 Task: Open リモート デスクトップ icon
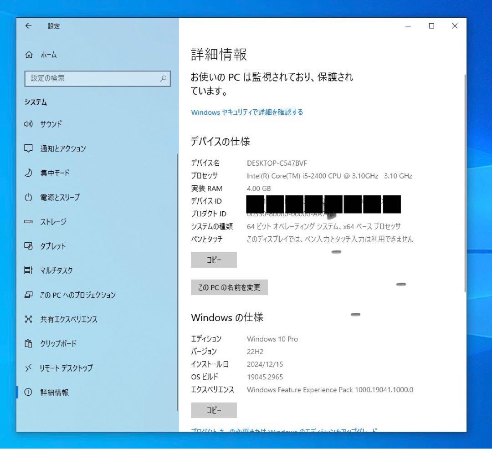click(29, 368)
